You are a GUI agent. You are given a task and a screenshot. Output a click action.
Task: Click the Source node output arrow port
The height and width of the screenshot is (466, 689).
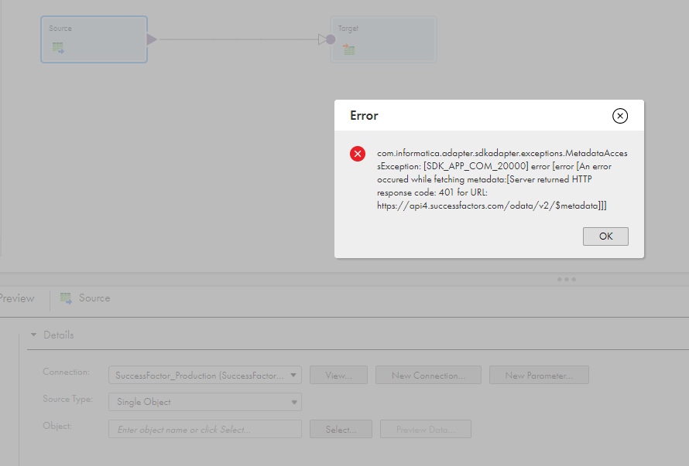(x=152, y=39)
